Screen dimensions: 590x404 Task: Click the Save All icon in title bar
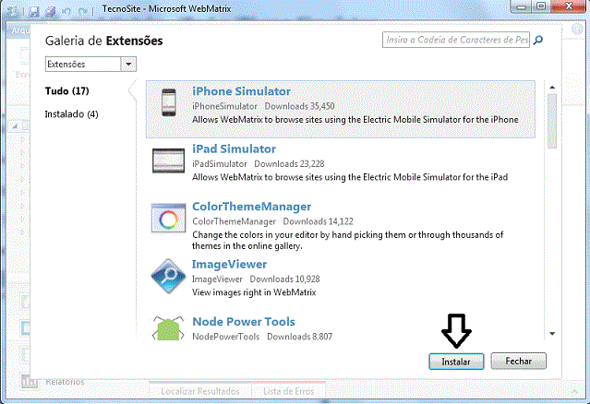pos(51,12)
